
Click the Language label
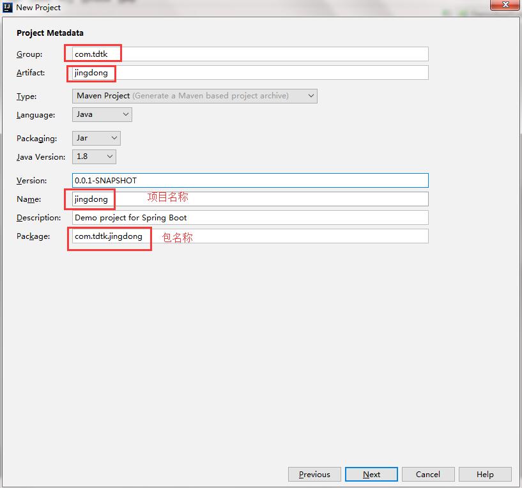point(36,115)
